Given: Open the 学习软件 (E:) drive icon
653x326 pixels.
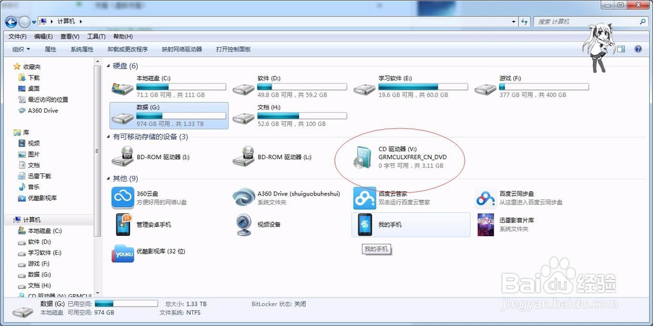Looking at the screenshot, I should pyautogui.click(x=364, y=89).
